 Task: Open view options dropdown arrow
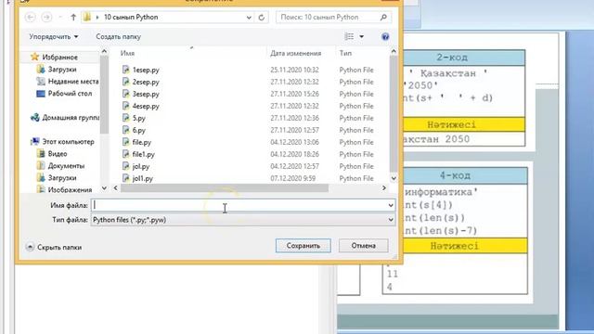pyautogui.click(x=361, y=37)
